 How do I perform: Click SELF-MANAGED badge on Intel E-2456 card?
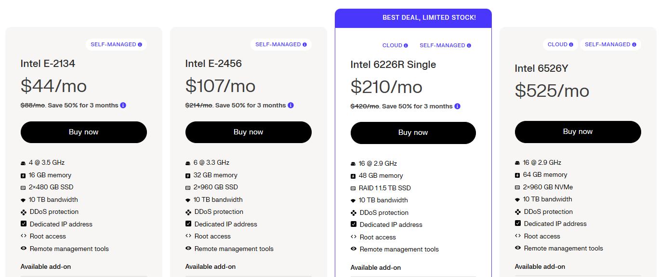(278, 45)
